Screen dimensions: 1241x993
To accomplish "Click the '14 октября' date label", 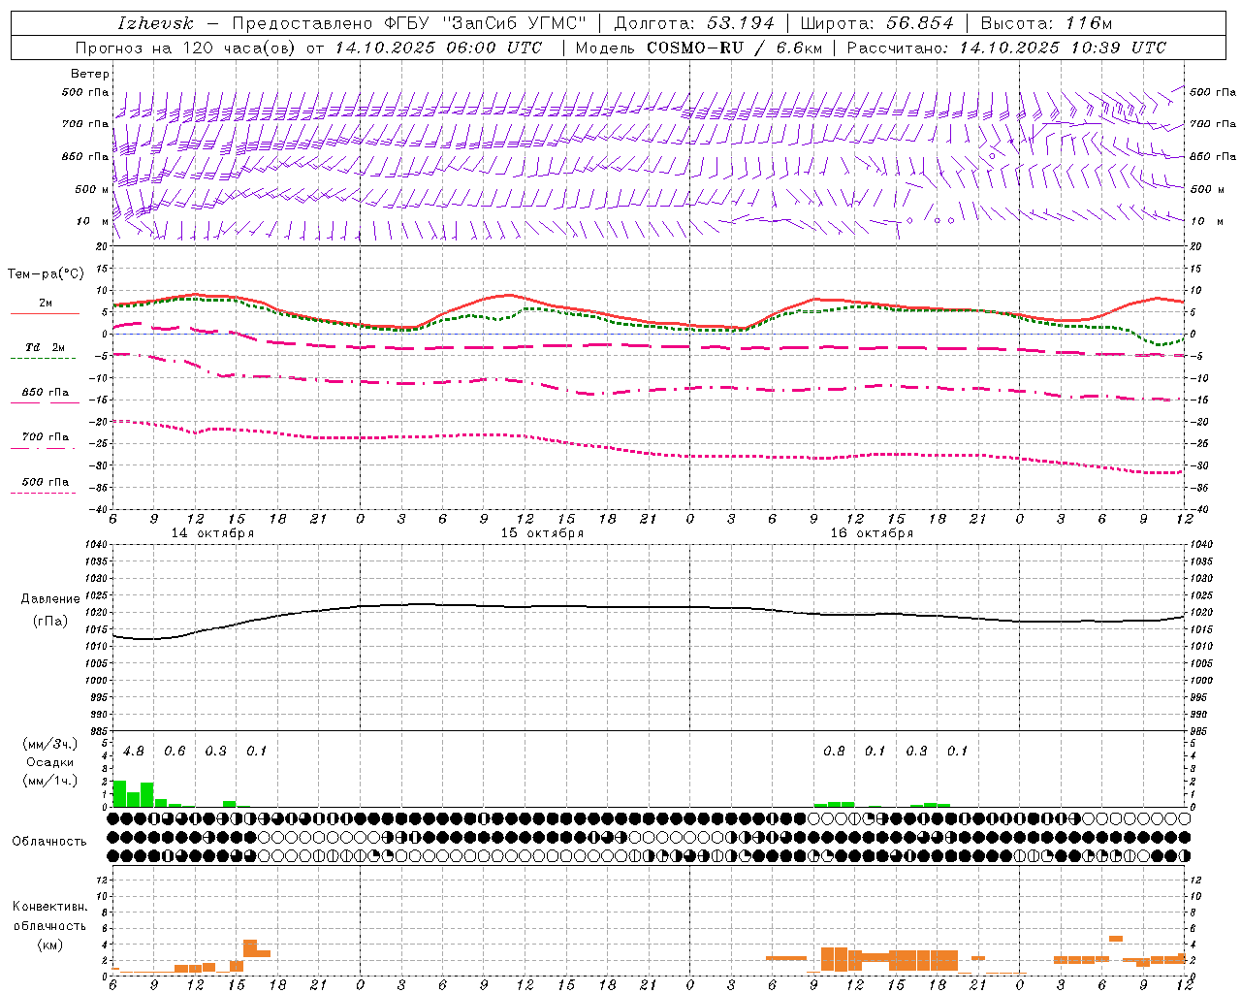I will 212,533.
